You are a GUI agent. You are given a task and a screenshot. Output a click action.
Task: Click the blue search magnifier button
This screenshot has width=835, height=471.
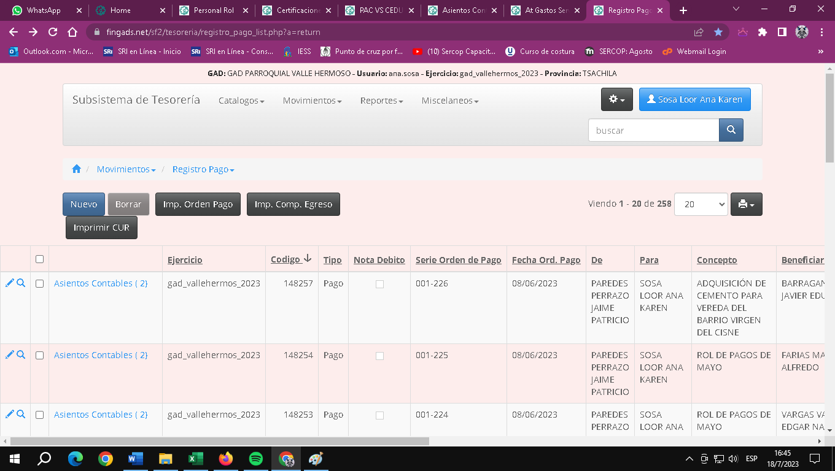click(x=731, y=130)
